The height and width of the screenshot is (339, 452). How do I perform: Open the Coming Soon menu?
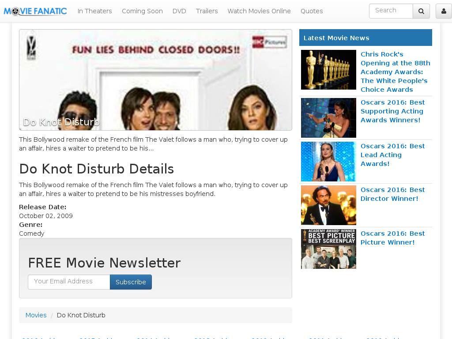point(142,11)
